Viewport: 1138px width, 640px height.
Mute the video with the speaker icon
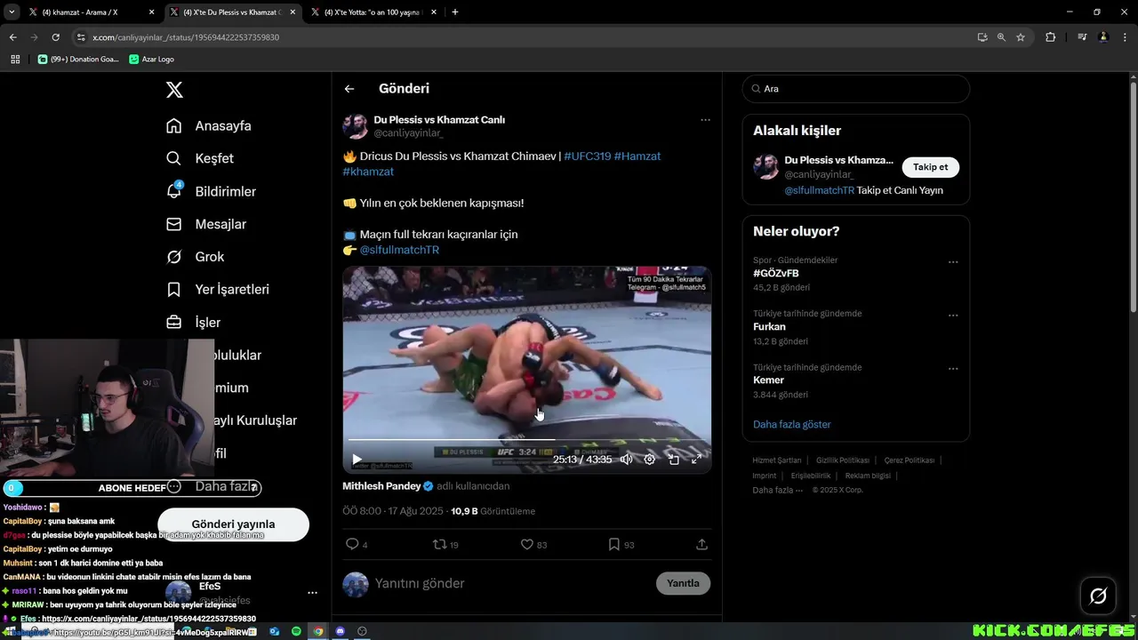coord(627,460)
